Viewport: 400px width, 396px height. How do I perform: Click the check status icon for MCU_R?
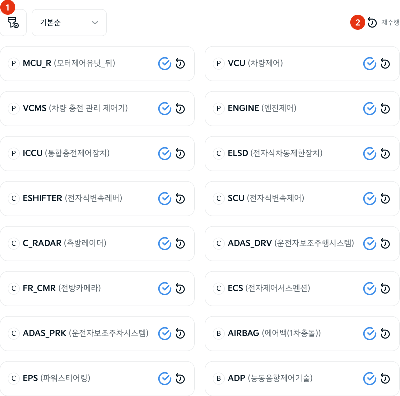[x=165, y=64]
